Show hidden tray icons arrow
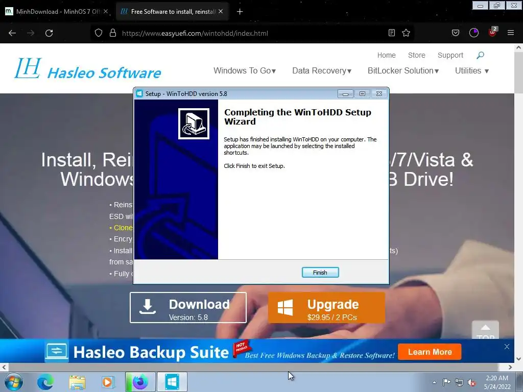This screenshot has width=523, height=392. tap(434, 382)
